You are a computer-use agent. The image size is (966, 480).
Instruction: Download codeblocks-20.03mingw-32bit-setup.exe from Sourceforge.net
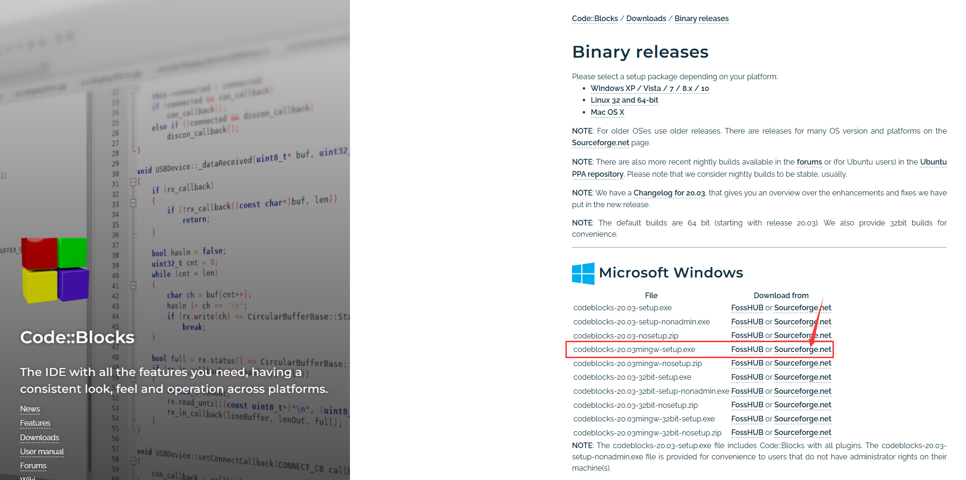[803, 419]
